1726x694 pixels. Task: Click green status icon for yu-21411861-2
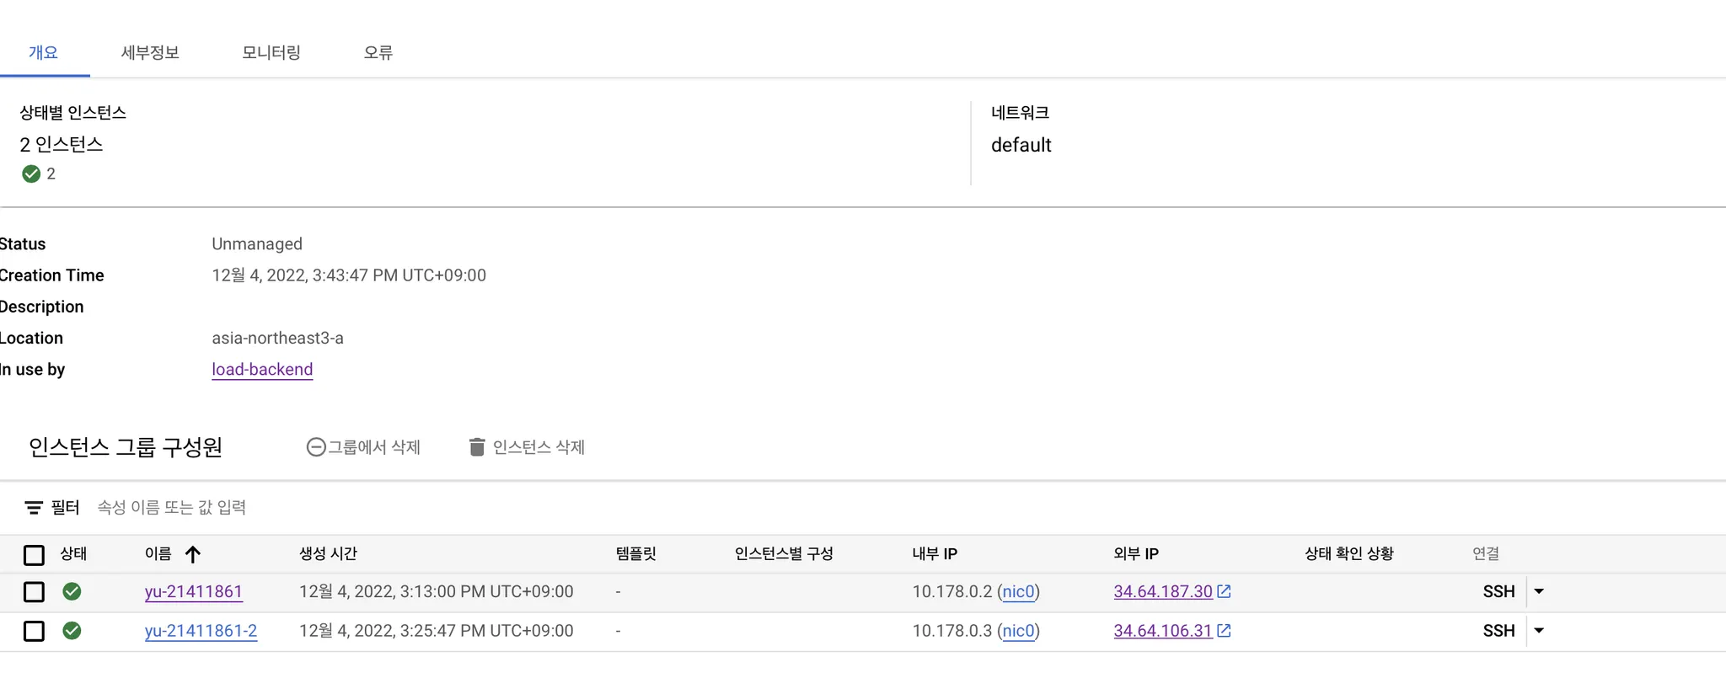[x=72, y=631]
